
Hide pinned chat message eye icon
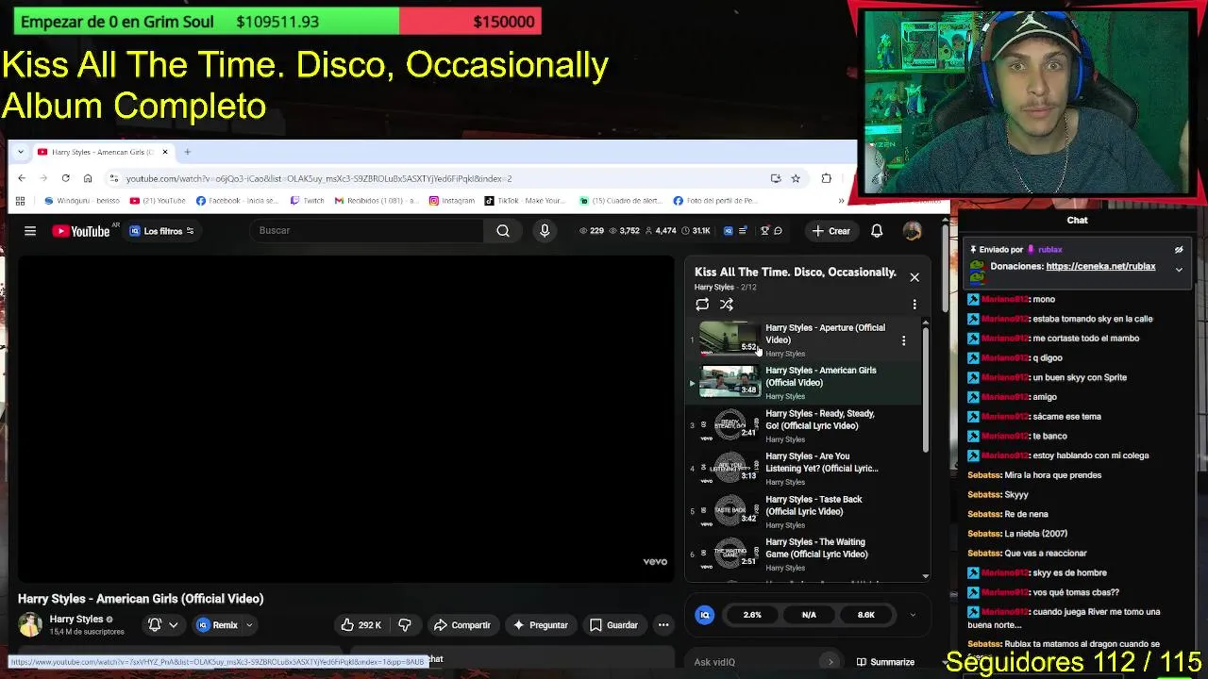pos(1179,250)
